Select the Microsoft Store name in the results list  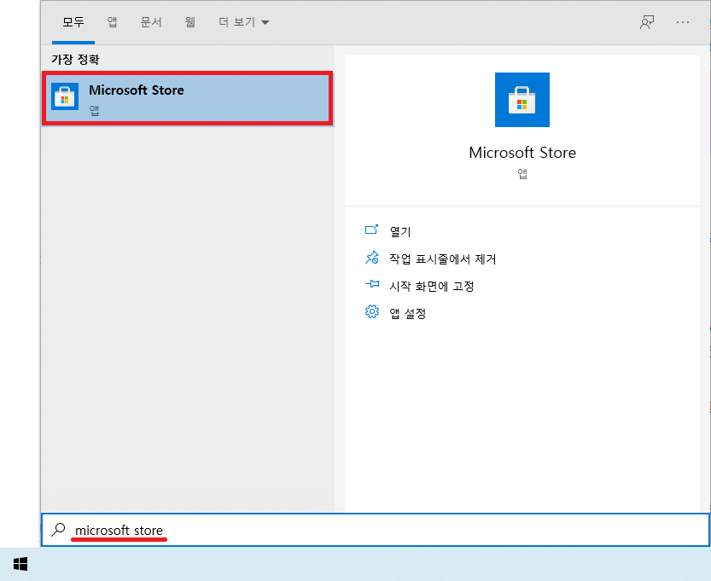click(x=136, y=90)
